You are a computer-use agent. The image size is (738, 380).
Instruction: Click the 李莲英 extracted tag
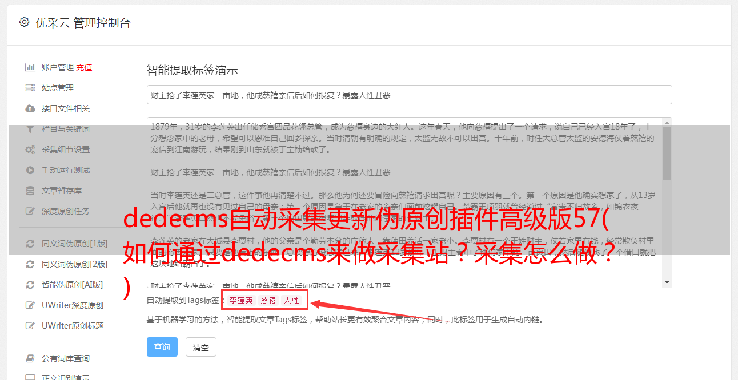click(x=242, y=300)
